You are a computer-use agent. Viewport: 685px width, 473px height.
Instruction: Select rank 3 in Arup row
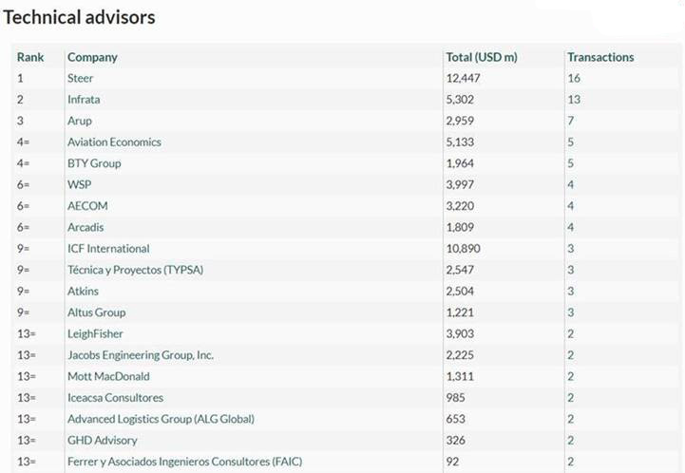(x=20, y=121)
